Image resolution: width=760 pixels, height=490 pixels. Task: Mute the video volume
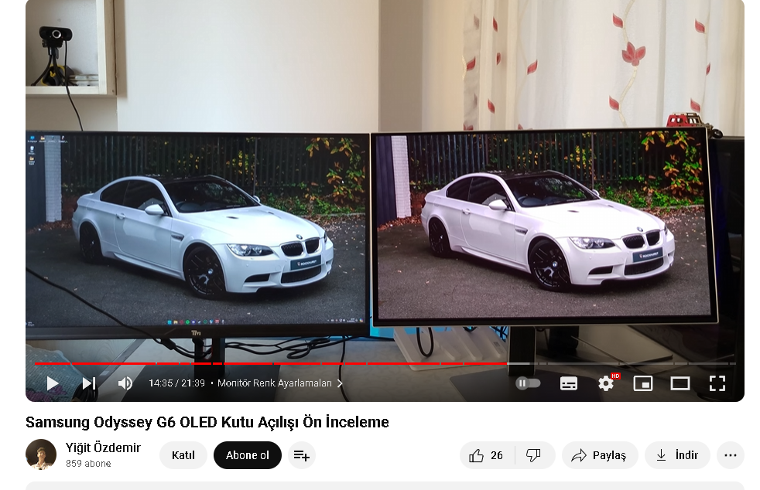pos(125,383)
